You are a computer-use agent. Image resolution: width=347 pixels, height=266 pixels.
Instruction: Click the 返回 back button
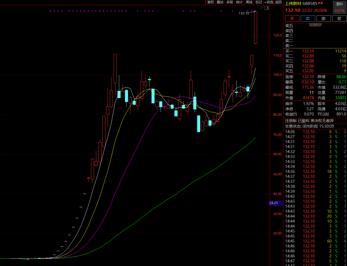click(278, 2)
